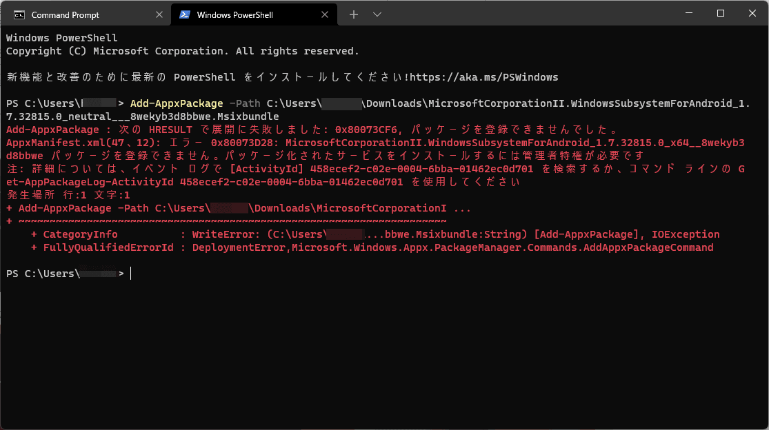Switch to the Command Prompt tab

coord(66,14)
